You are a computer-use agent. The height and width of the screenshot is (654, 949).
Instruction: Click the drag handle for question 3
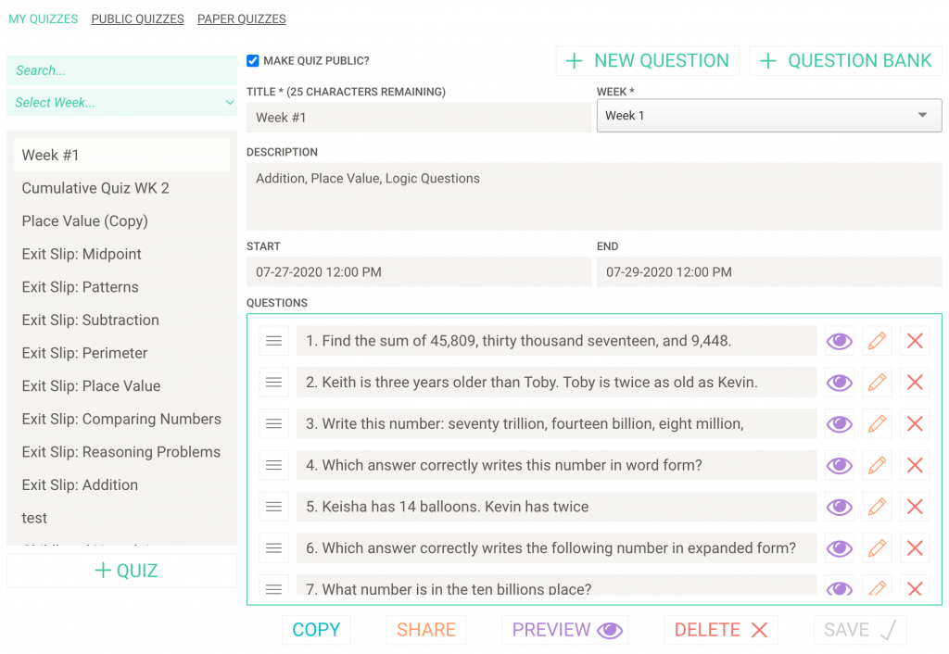[273, 424]
